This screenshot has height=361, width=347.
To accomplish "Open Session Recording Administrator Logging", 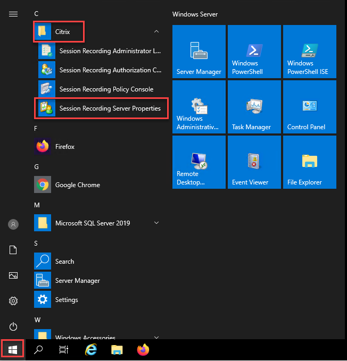I will tap(110, 51).
